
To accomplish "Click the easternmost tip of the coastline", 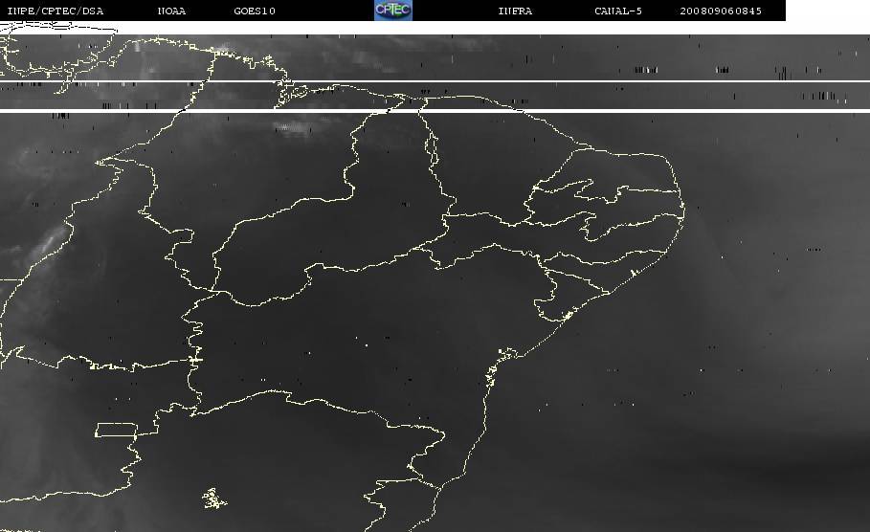I will click(687, 212).
